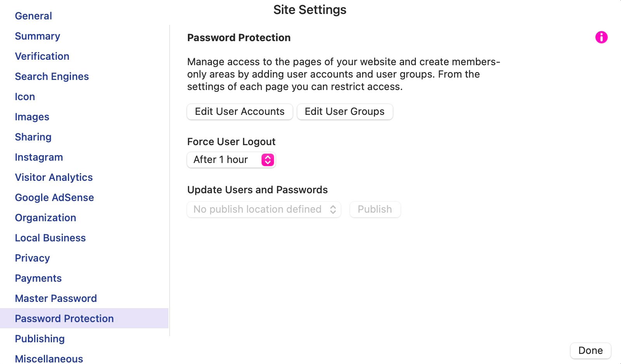Open Edit User Groups
The height and width of the screenshot is (364, 621).
[345, 112]
